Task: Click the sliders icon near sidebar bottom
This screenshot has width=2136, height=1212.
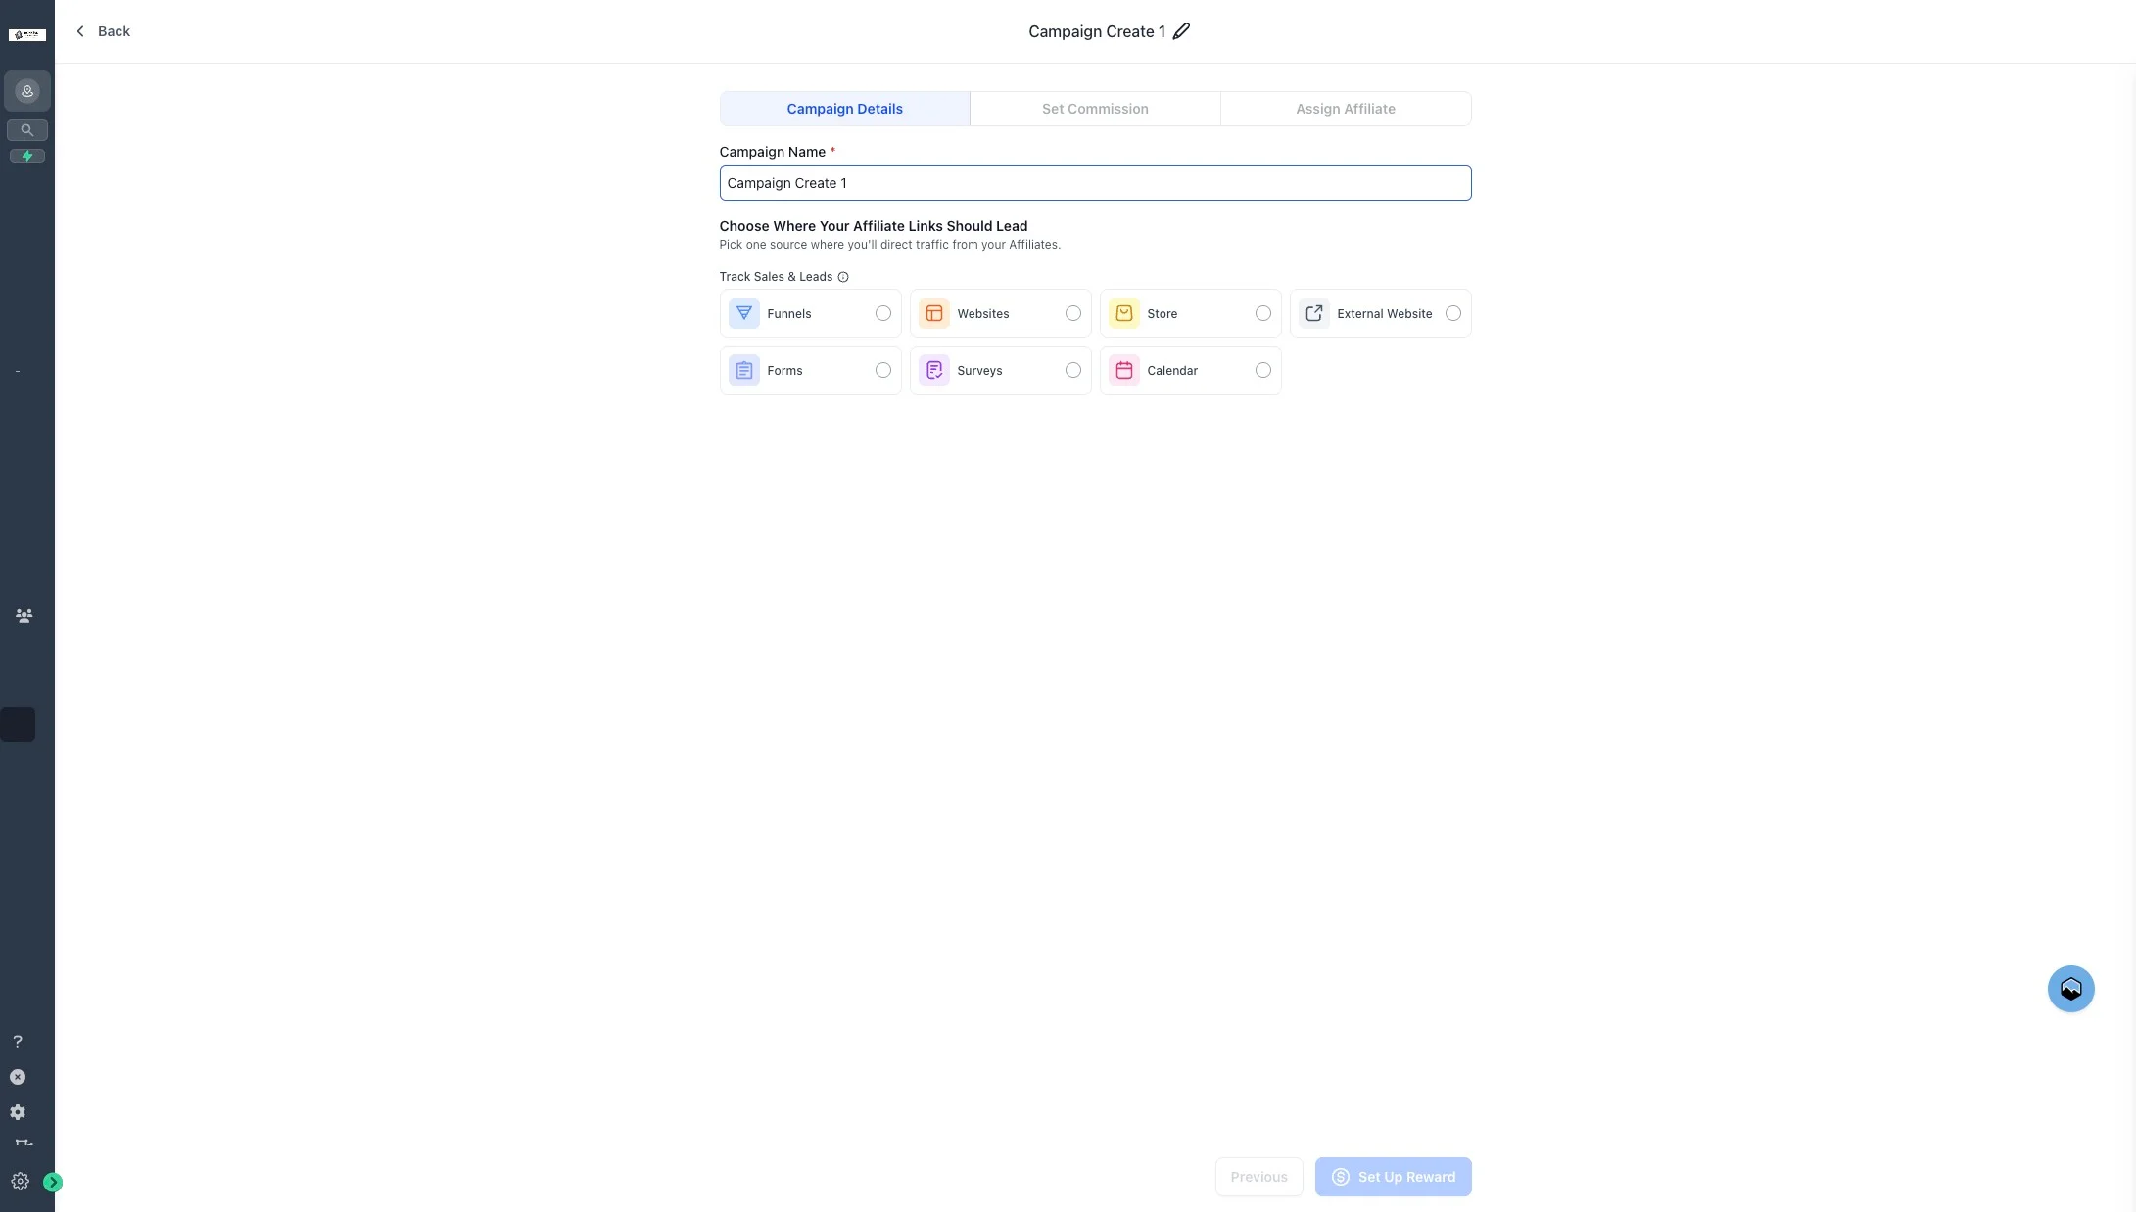Action: click(x=24, y=1142)
